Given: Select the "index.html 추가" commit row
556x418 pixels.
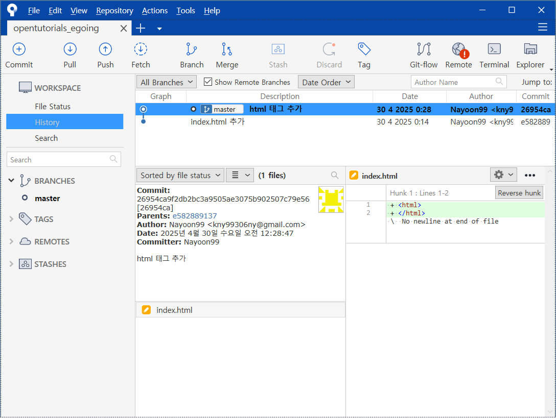Looking at the screenshot, I should [x=344, y=121].
